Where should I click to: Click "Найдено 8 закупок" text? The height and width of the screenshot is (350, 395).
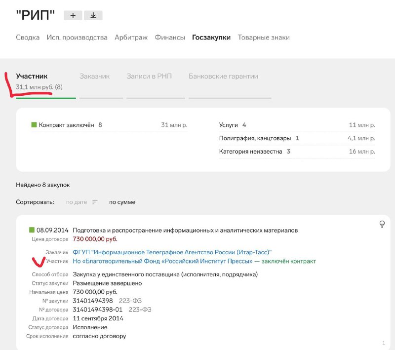coord(43,185)
